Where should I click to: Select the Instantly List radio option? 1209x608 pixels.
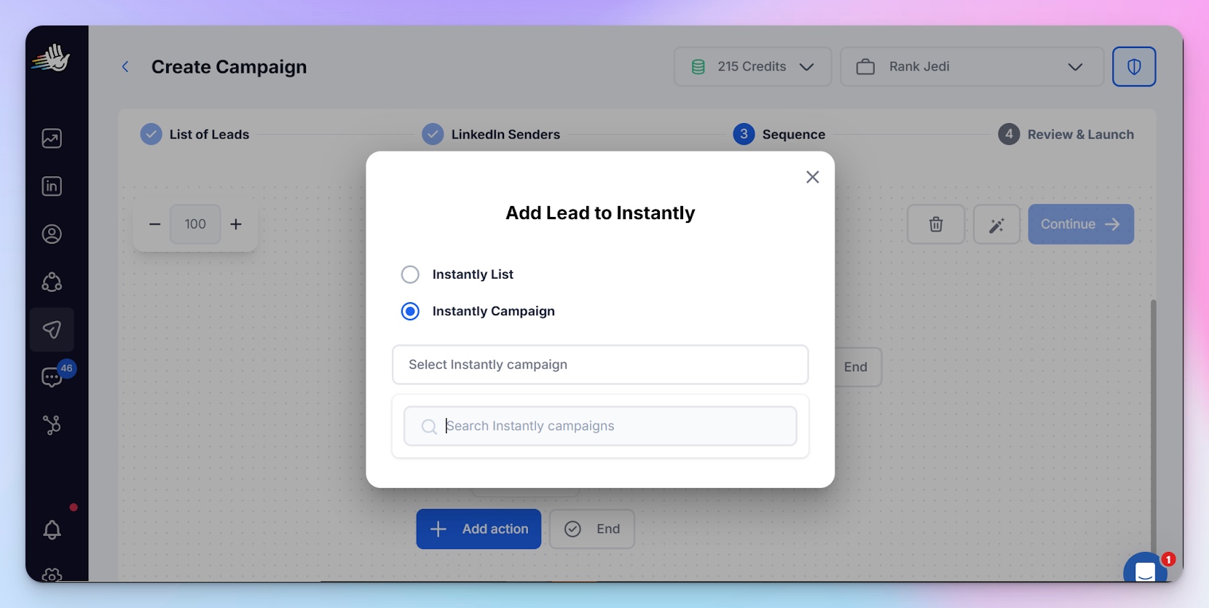(411, 275)
